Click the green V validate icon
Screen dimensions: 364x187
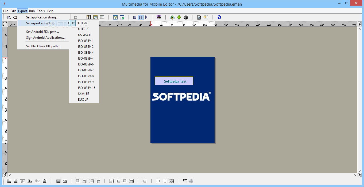(115, 17)
